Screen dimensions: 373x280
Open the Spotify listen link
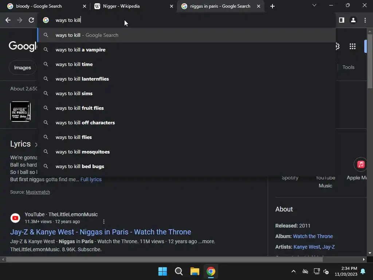click(290, 178)
